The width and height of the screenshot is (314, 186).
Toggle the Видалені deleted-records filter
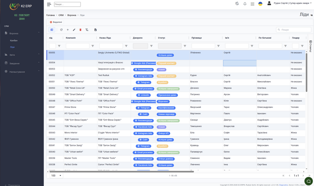[x=56, y=22]
